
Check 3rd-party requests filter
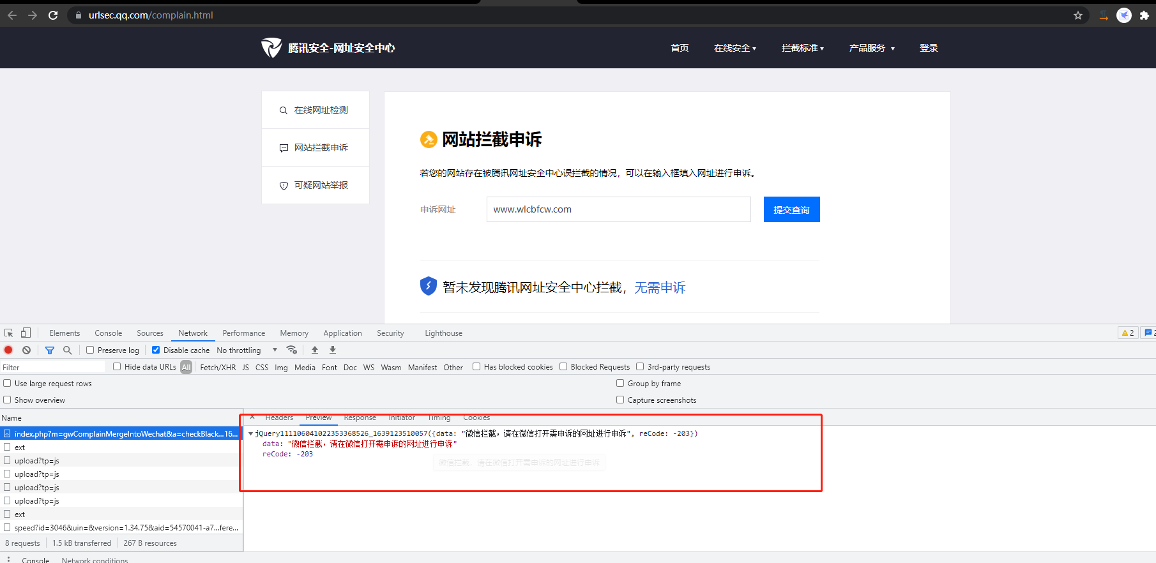(x=640, y=366)
